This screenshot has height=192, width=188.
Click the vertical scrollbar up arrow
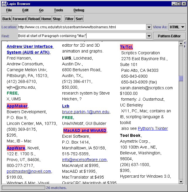pyautogui.click(x=181, y=43)
